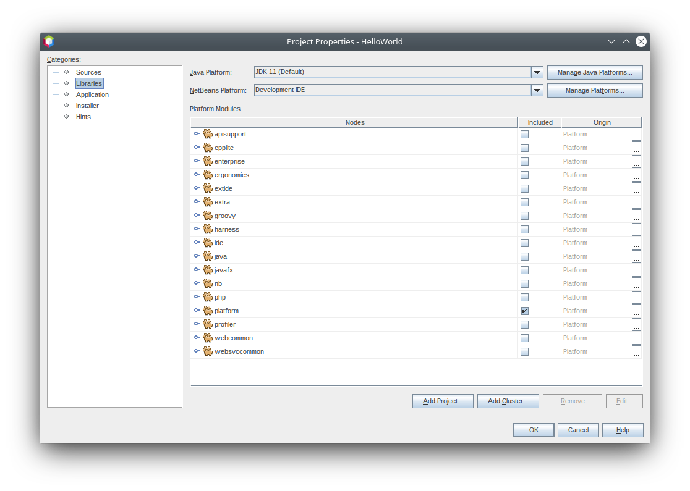
Task: Click the enterprise cluster icon
Action: coord(208,161)
